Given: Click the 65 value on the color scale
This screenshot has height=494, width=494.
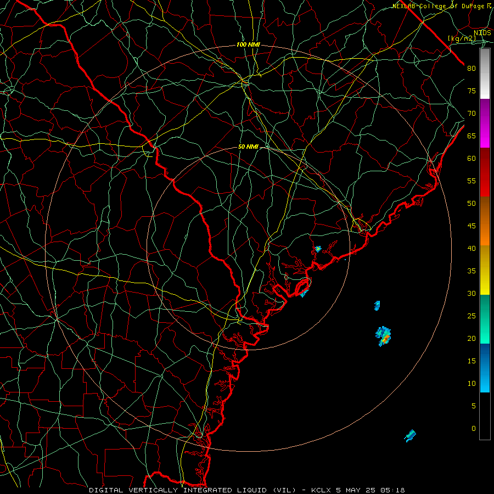Looking at the screenshot, I should (471, 136).
